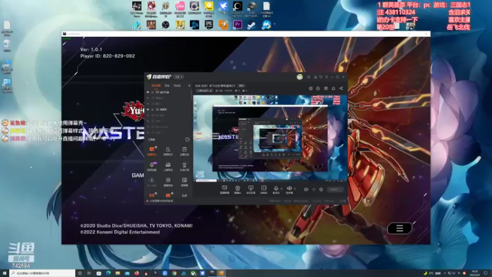Expand the speaker options arrow

tap(295, 189)
